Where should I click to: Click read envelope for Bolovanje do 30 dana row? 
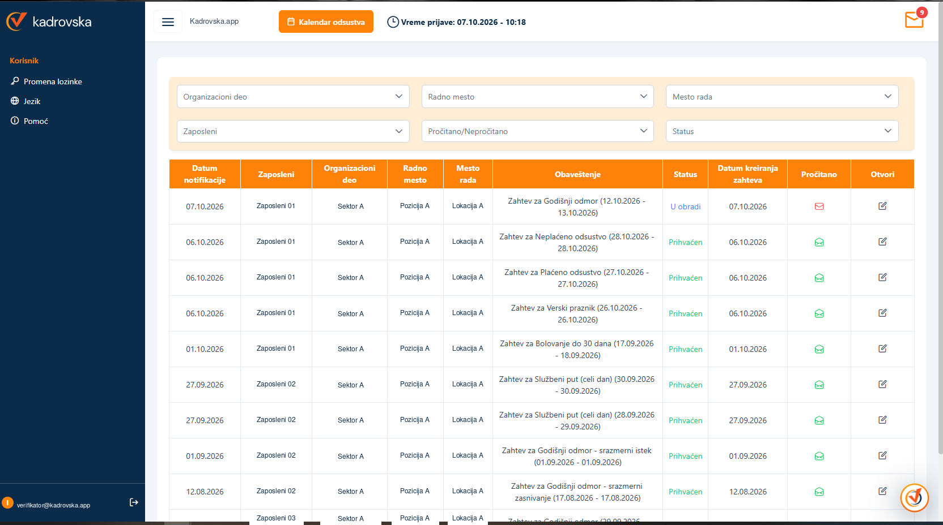819,349
